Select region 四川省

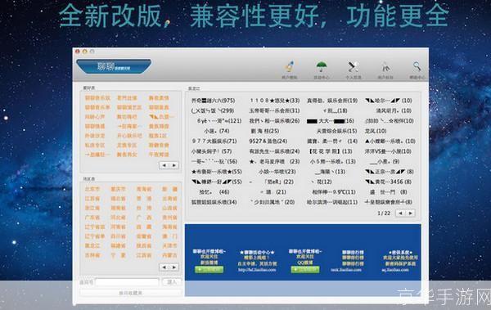tap(118, 236)
